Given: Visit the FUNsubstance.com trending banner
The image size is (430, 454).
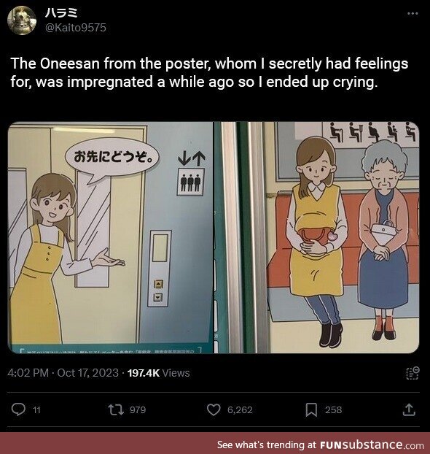Looking at the screenshot, I should point(321,445).
